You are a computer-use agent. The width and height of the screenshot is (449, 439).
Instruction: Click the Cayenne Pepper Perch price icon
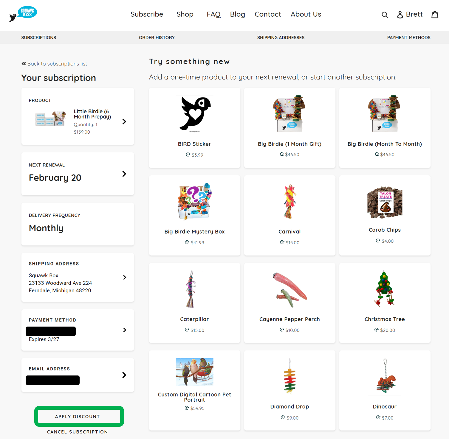tap(282, 330)
